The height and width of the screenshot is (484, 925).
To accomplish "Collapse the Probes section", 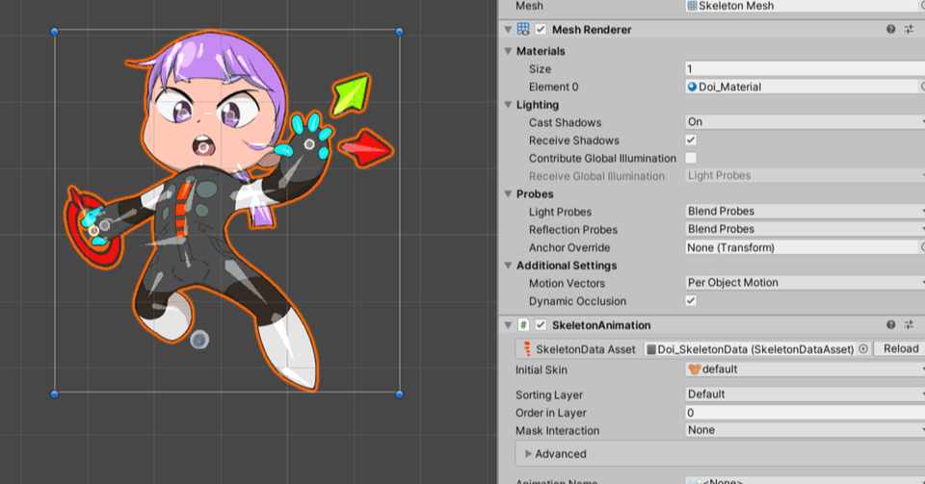I will point(508,193).
